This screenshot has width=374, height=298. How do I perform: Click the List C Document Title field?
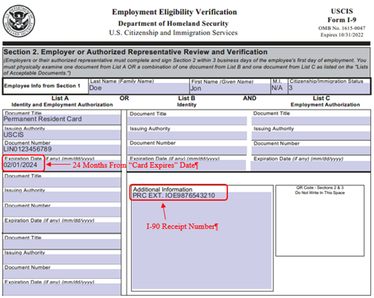pyautogui.click(x=311, y=121)
